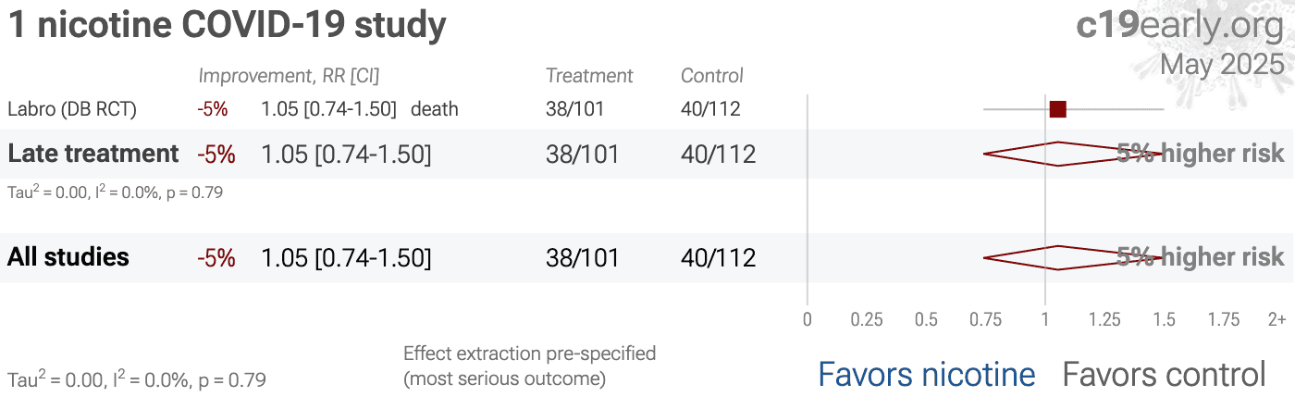Click the May 2025 date text
The height and width of the screenshot is (397, 1295).
coord(1222,64)
